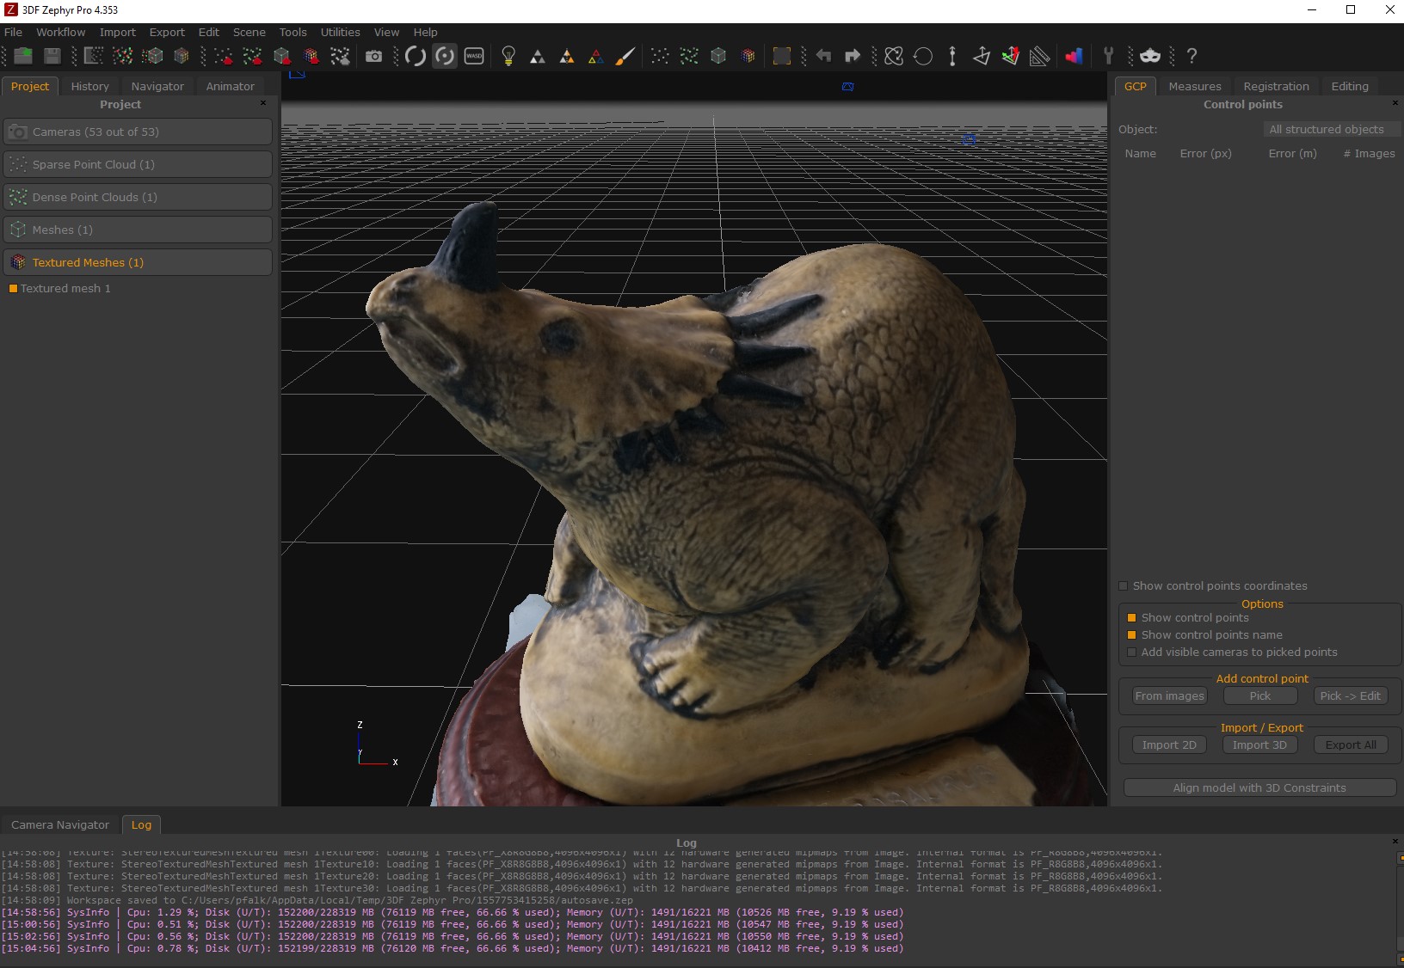This screenshot has height=968, width=1404.
Task: Toggle the light bulb lighting icon
Action: click(x=508, y=57)
